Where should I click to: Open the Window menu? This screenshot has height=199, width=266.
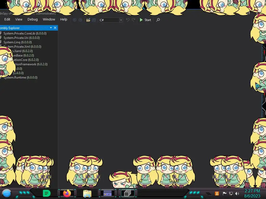point(49,19)
